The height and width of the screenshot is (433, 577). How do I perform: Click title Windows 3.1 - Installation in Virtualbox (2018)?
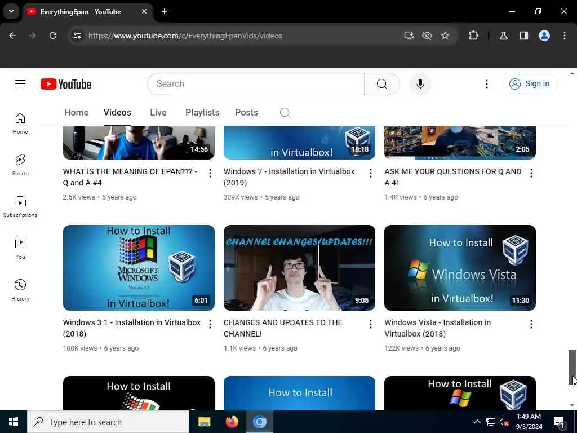click(132, 328)
